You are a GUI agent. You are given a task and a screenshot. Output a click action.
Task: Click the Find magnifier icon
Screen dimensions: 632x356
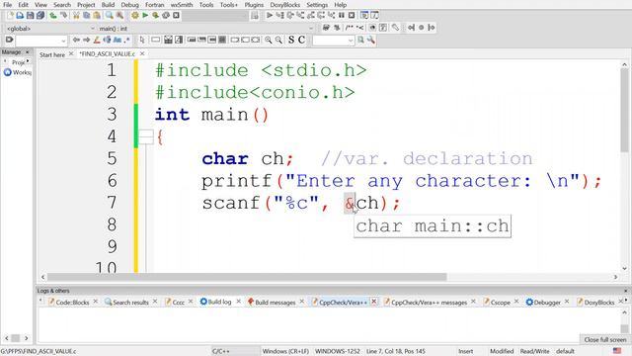click(110, 16)
